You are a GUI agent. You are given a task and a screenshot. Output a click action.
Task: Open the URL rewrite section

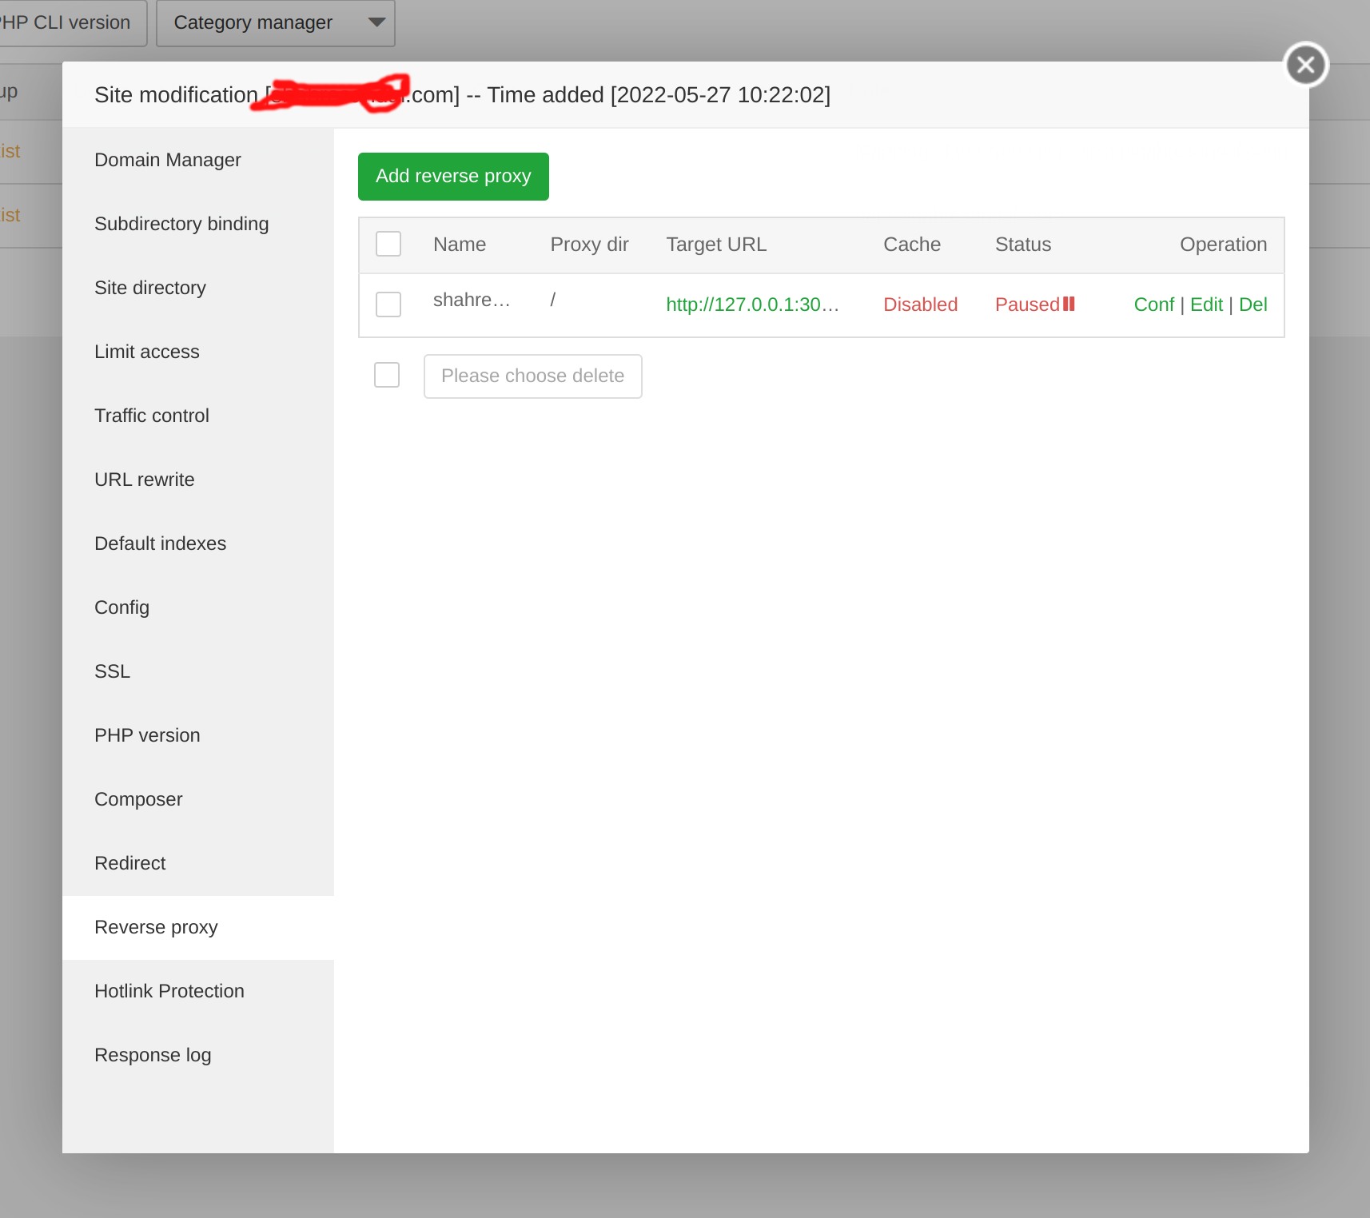145,479
